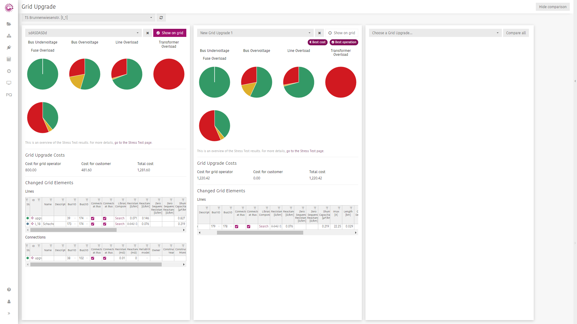577x324 pixels.
Task: Click the left Transformer Overload red pie chart
Action: coord(169,74)
